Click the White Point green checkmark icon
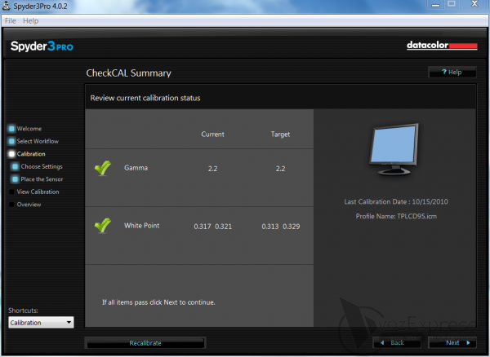 tap(102, 226)
